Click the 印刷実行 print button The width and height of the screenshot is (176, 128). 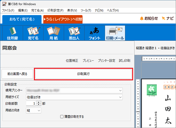click(x=84, y=74)
